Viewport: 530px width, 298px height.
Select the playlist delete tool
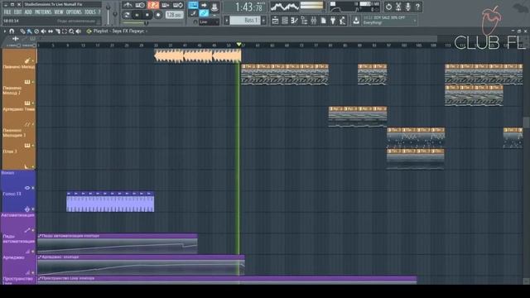36,31
